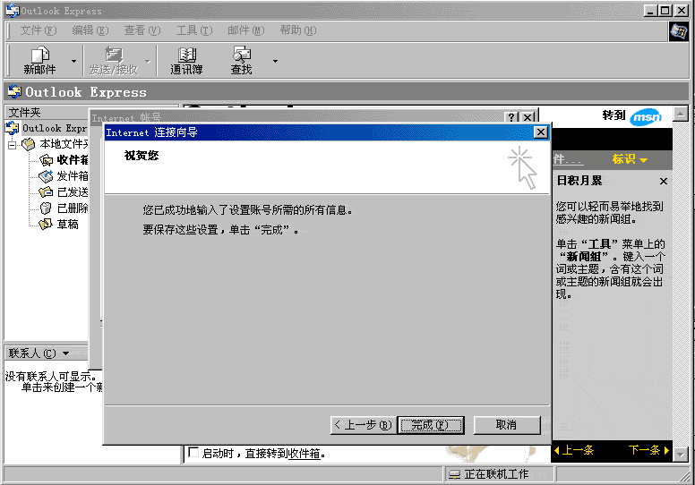Show previous tip (上一条)
Screen dimensions: 695x485
pos(574,450)
